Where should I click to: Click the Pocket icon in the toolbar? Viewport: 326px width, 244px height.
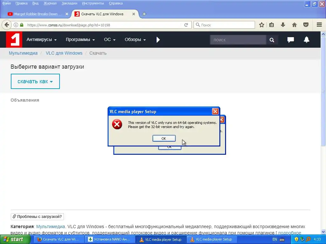(x=306, y=25)
